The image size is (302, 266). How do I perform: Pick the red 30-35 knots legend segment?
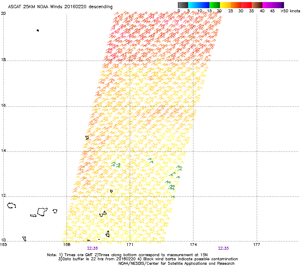(246, 5)
